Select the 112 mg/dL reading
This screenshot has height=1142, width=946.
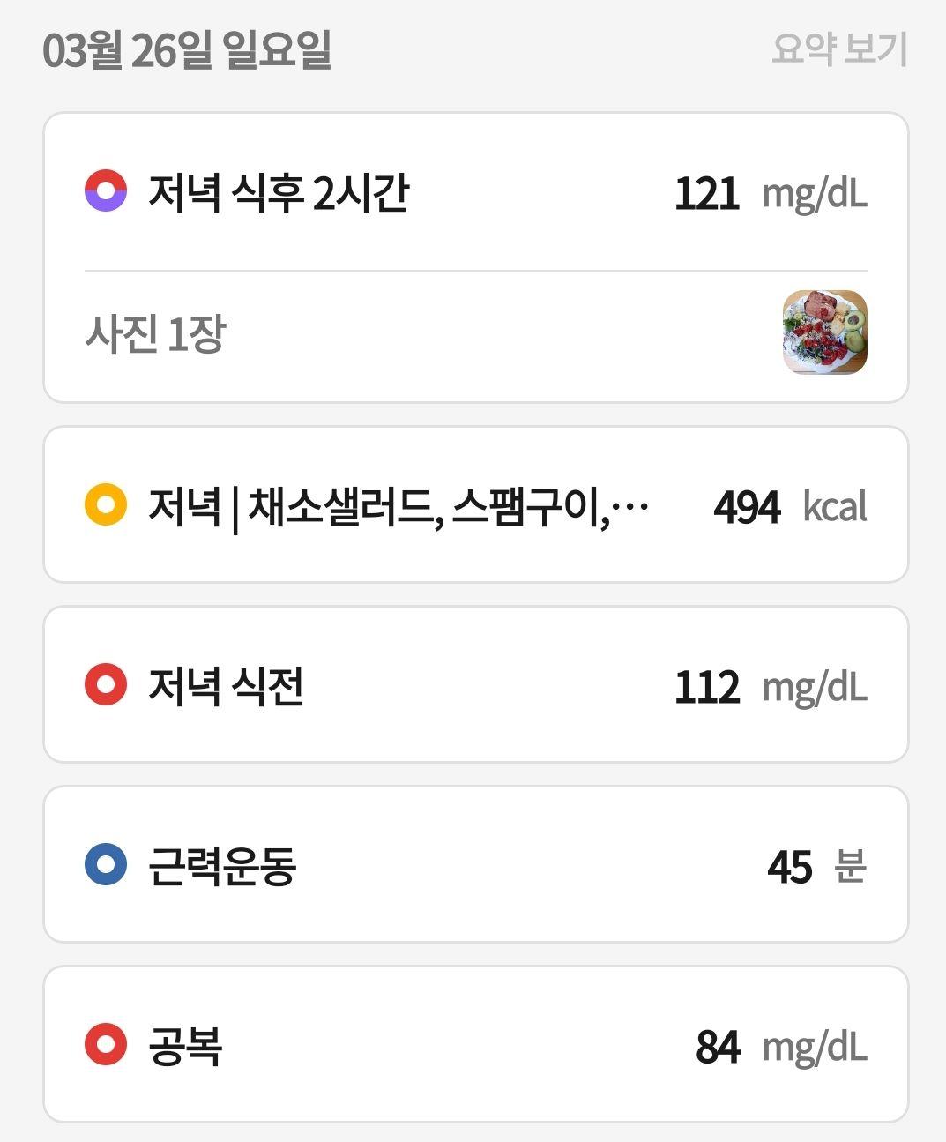tap(771, 687)
